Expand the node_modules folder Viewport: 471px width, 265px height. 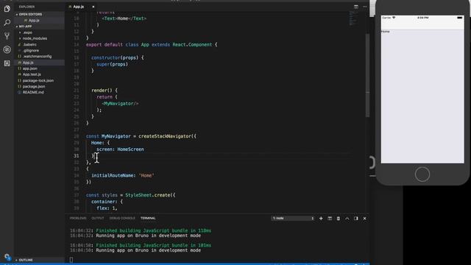pos(35,38)
